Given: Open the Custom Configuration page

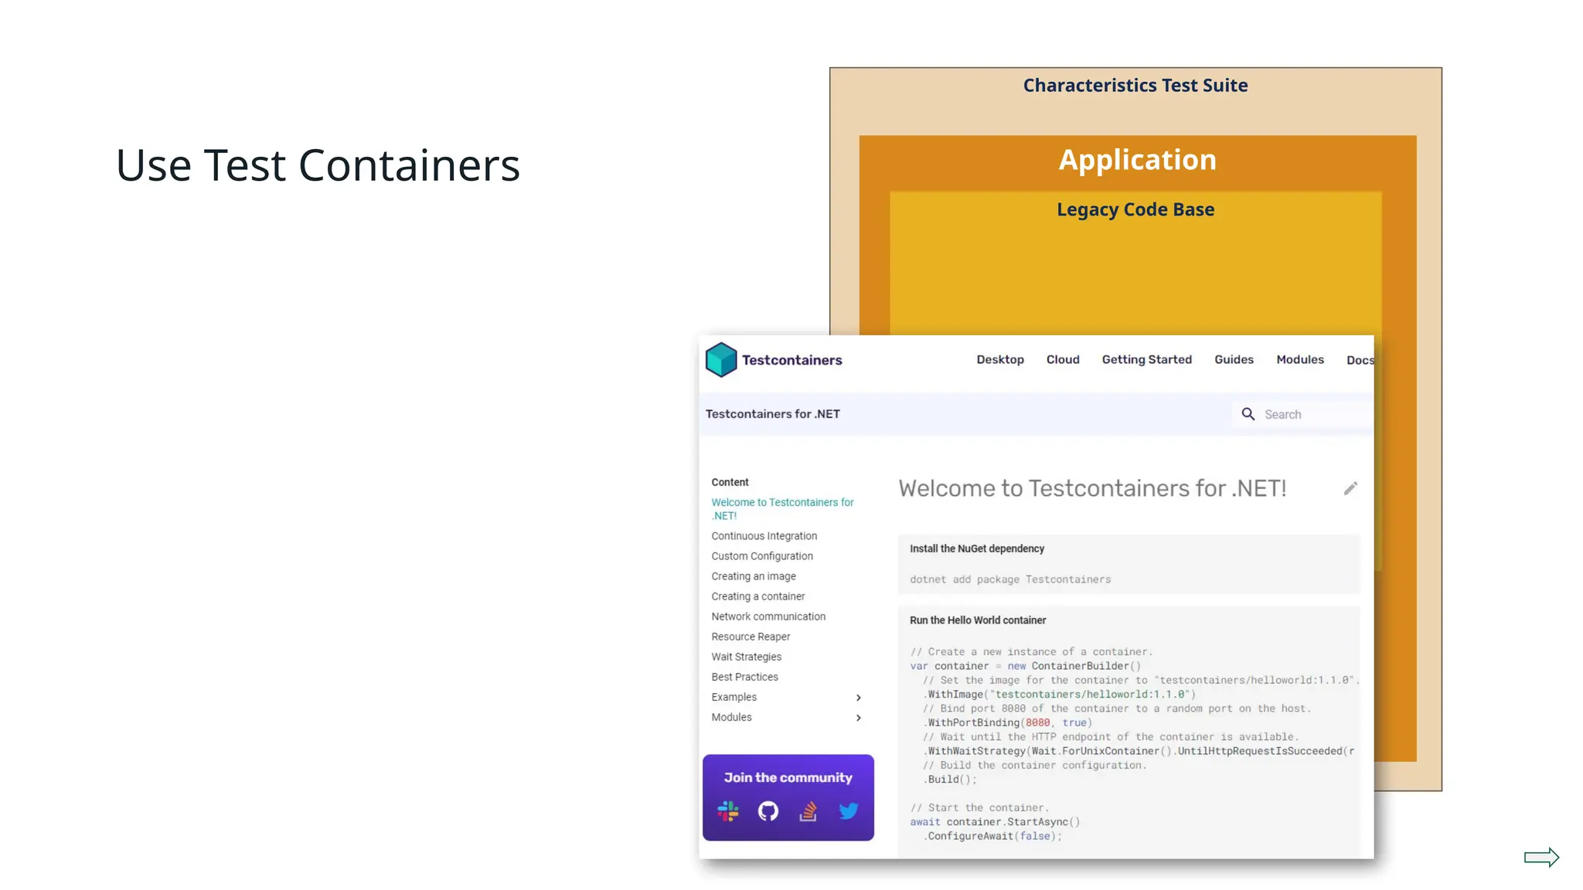Looking at the screenshot, I should 762,556.
